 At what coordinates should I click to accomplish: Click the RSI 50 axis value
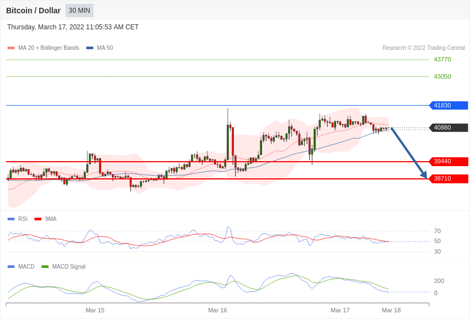pyautogui.click(x=437, y=241)
